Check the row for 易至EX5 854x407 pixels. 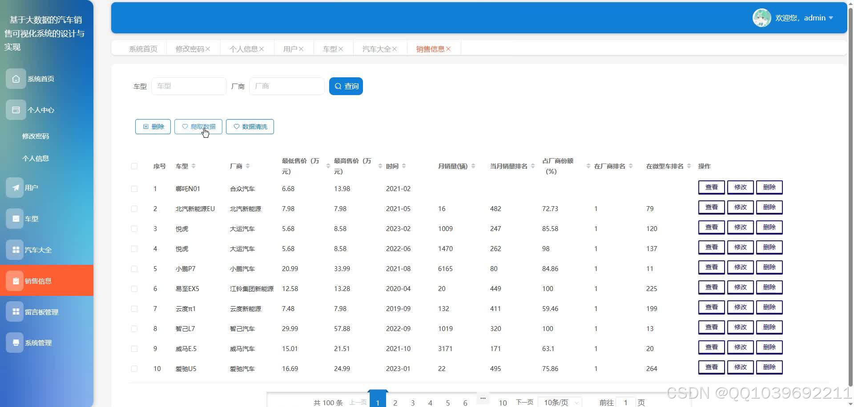click(x=134, y=289)
